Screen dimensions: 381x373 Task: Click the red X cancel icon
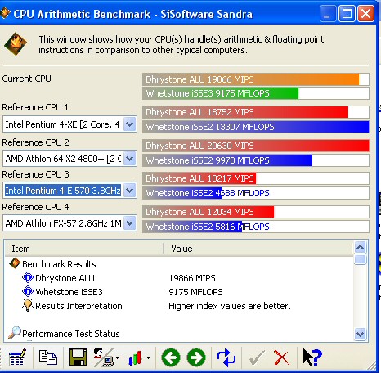281,357
